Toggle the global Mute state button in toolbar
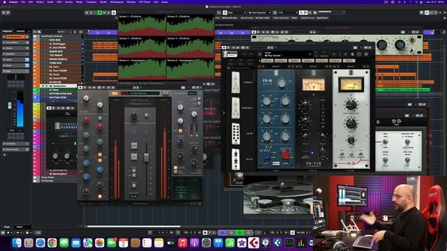This screenshot has height=251, width=447. click(x=87, y=13)
